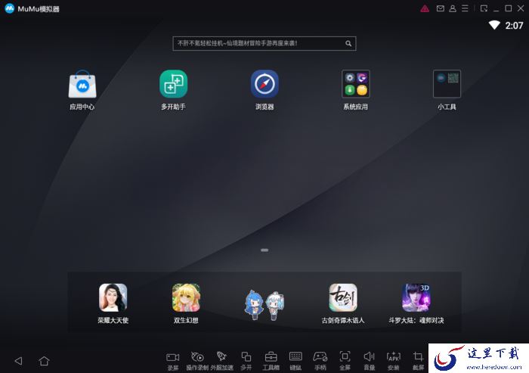The width and height of the screenshot is (529, 373).
Task: Click the window-with-arrow icon in title bar
Action: (x=484, y=8)
